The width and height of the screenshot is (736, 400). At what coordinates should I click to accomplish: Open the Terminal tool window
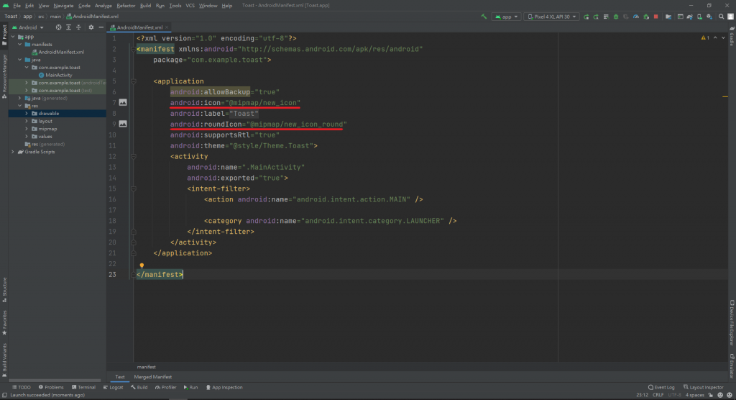click(83, 387)
